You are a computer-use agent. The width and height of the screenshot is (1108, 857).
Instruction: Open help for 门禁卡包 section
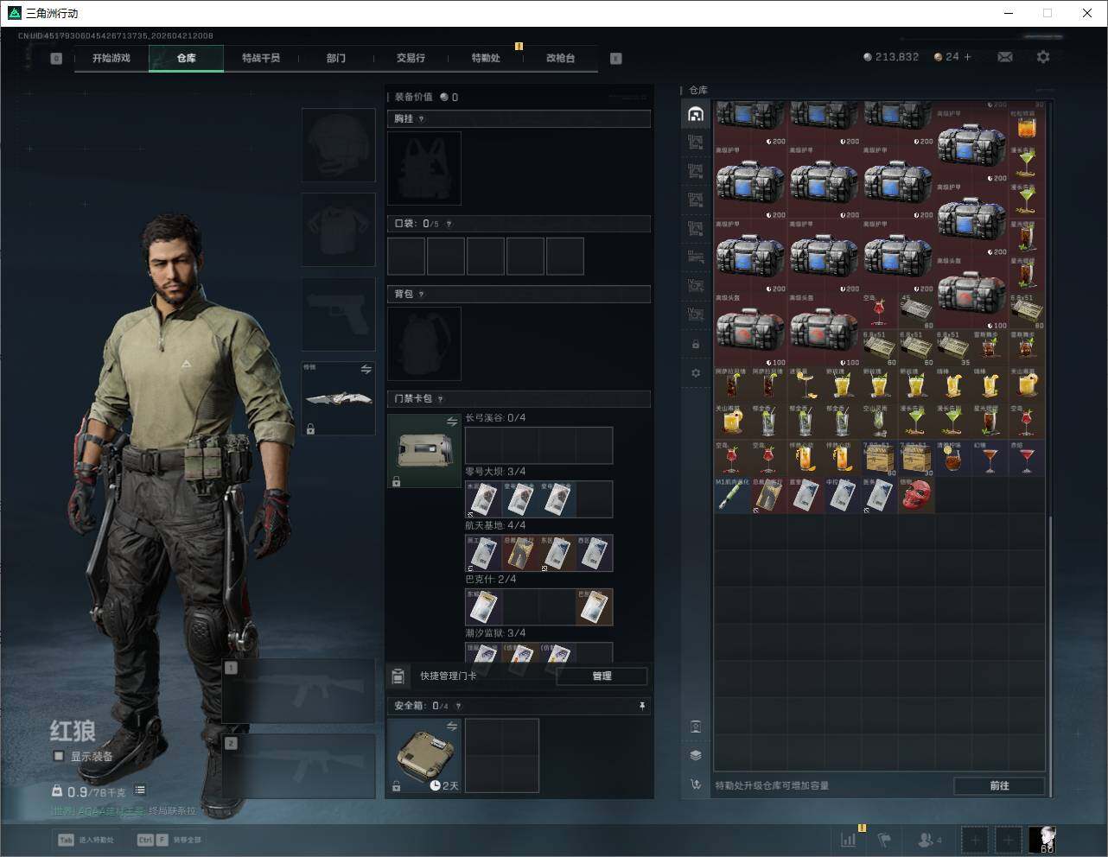click(x=441, y=399)
